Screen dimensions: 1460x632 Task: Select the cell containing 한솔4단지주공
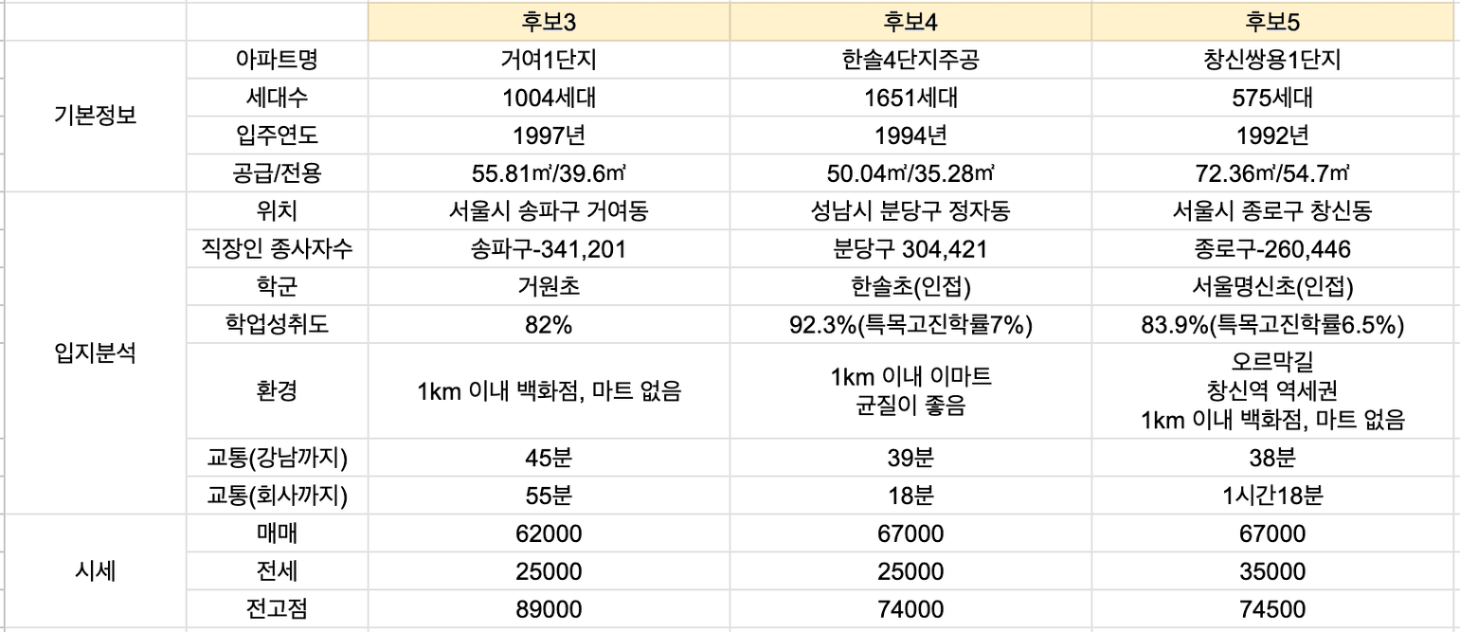click(910, 60)
